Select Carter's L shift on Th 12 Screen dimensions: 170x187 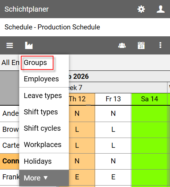(82, 146)
